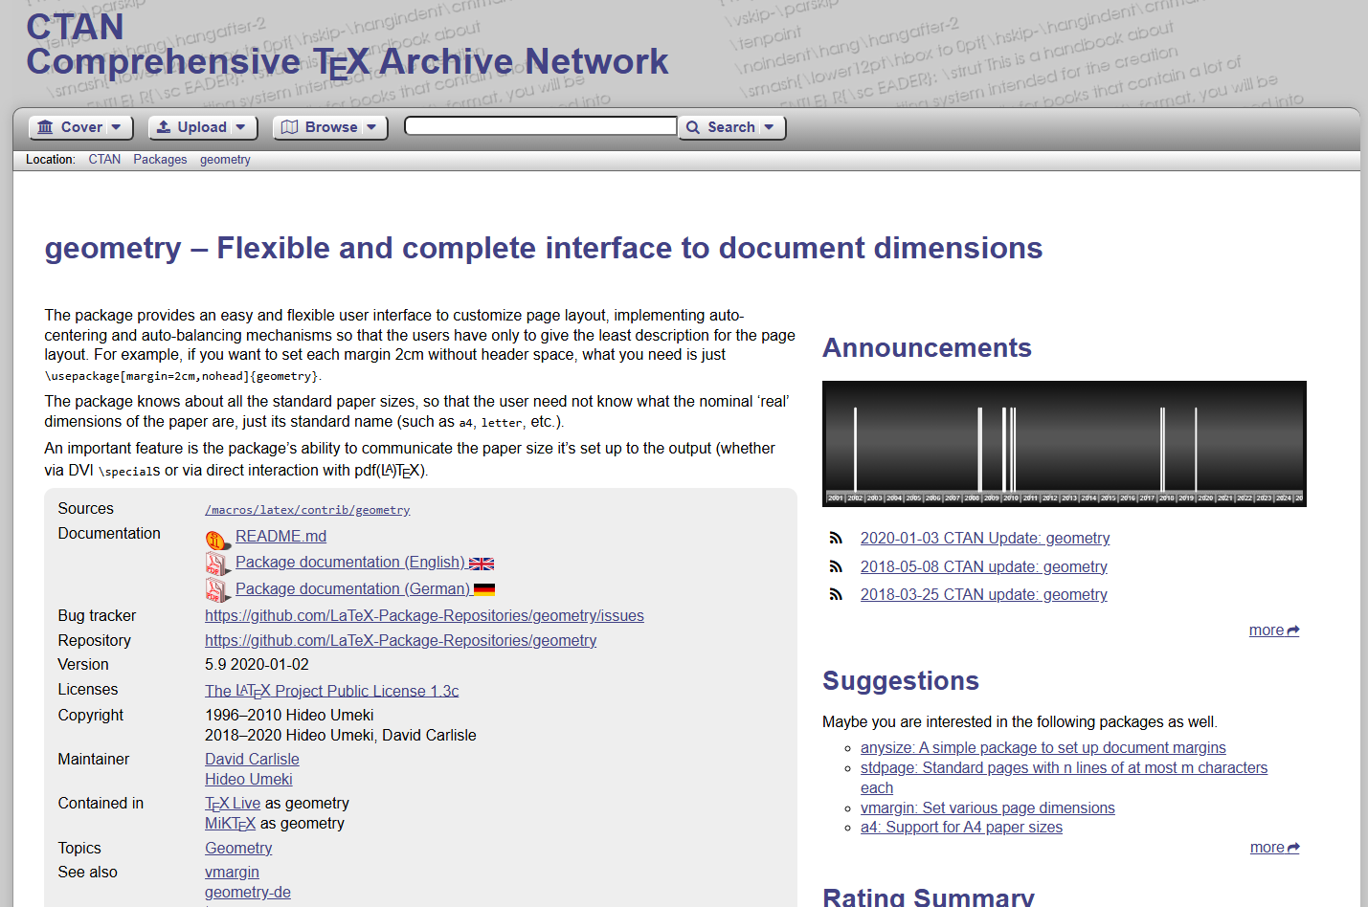Image resolution: width=1368 pixels, height=907 pixels.
Task: Click the README.md document icon
Action: pos(217,539)
